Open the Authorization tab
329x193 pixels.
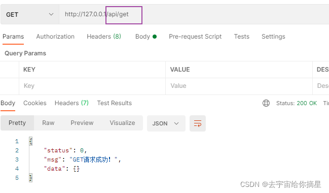55,37
